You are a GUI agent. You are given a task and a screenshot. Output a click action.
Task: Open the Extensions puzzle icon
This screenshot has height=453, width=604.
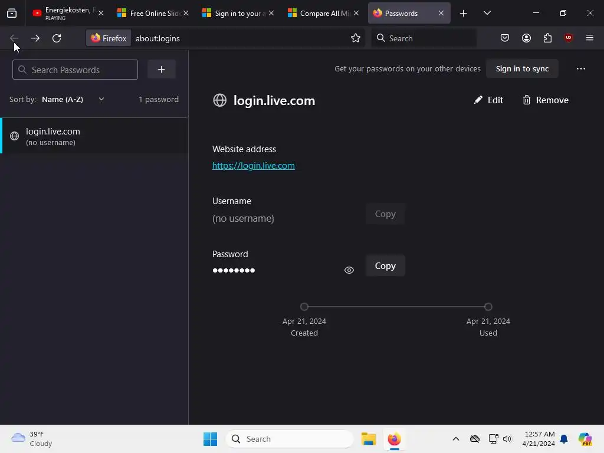click(x=547, y=38)
